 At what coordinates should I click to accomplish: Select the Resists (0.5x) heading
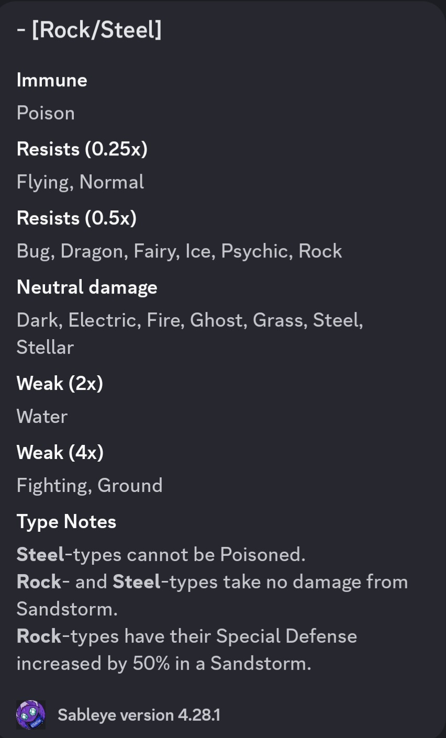point(76,218)
